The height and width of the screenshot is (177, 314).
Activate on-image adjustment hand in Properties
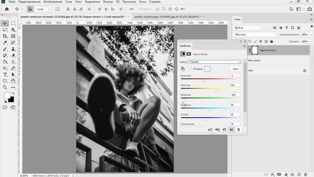pyautogui.click(x=183, y=69)
